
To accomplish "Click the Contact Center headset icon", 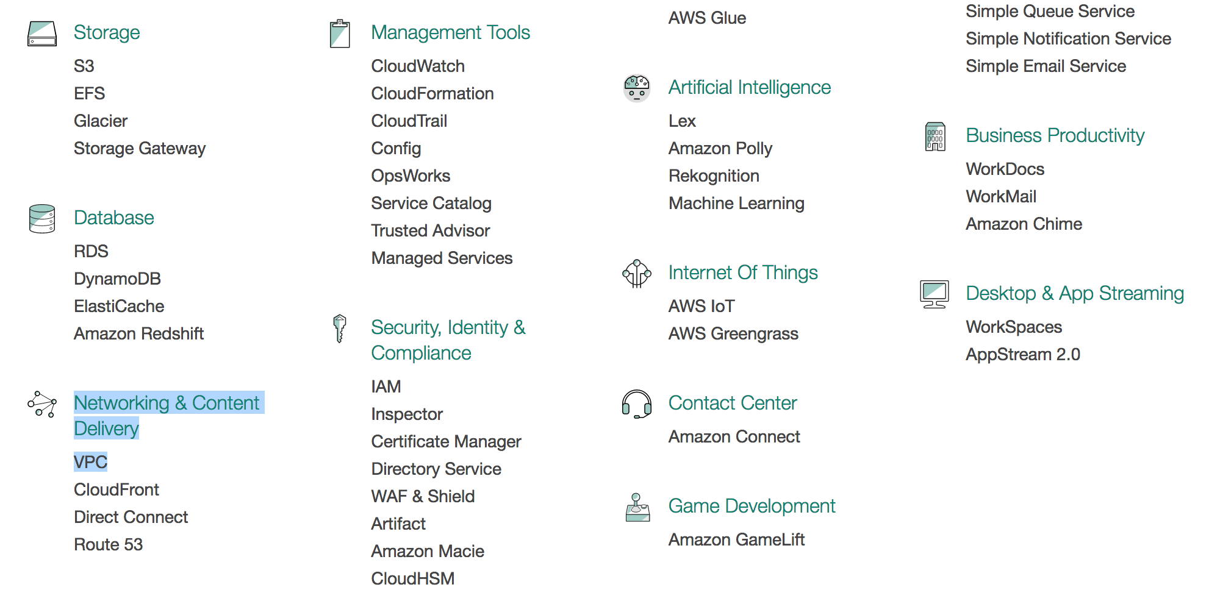I will click(637, 404).
